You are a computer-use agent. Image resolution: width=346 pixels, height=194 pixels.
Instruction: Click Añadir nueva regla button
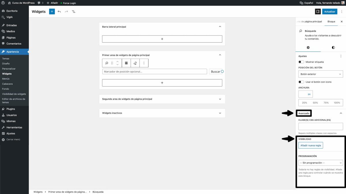click(311, 145)
